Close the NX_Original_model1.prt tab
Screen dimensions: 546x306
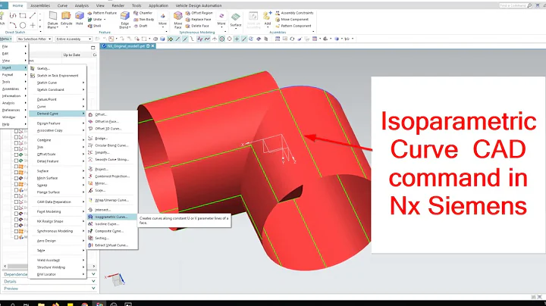coord(152,46)
